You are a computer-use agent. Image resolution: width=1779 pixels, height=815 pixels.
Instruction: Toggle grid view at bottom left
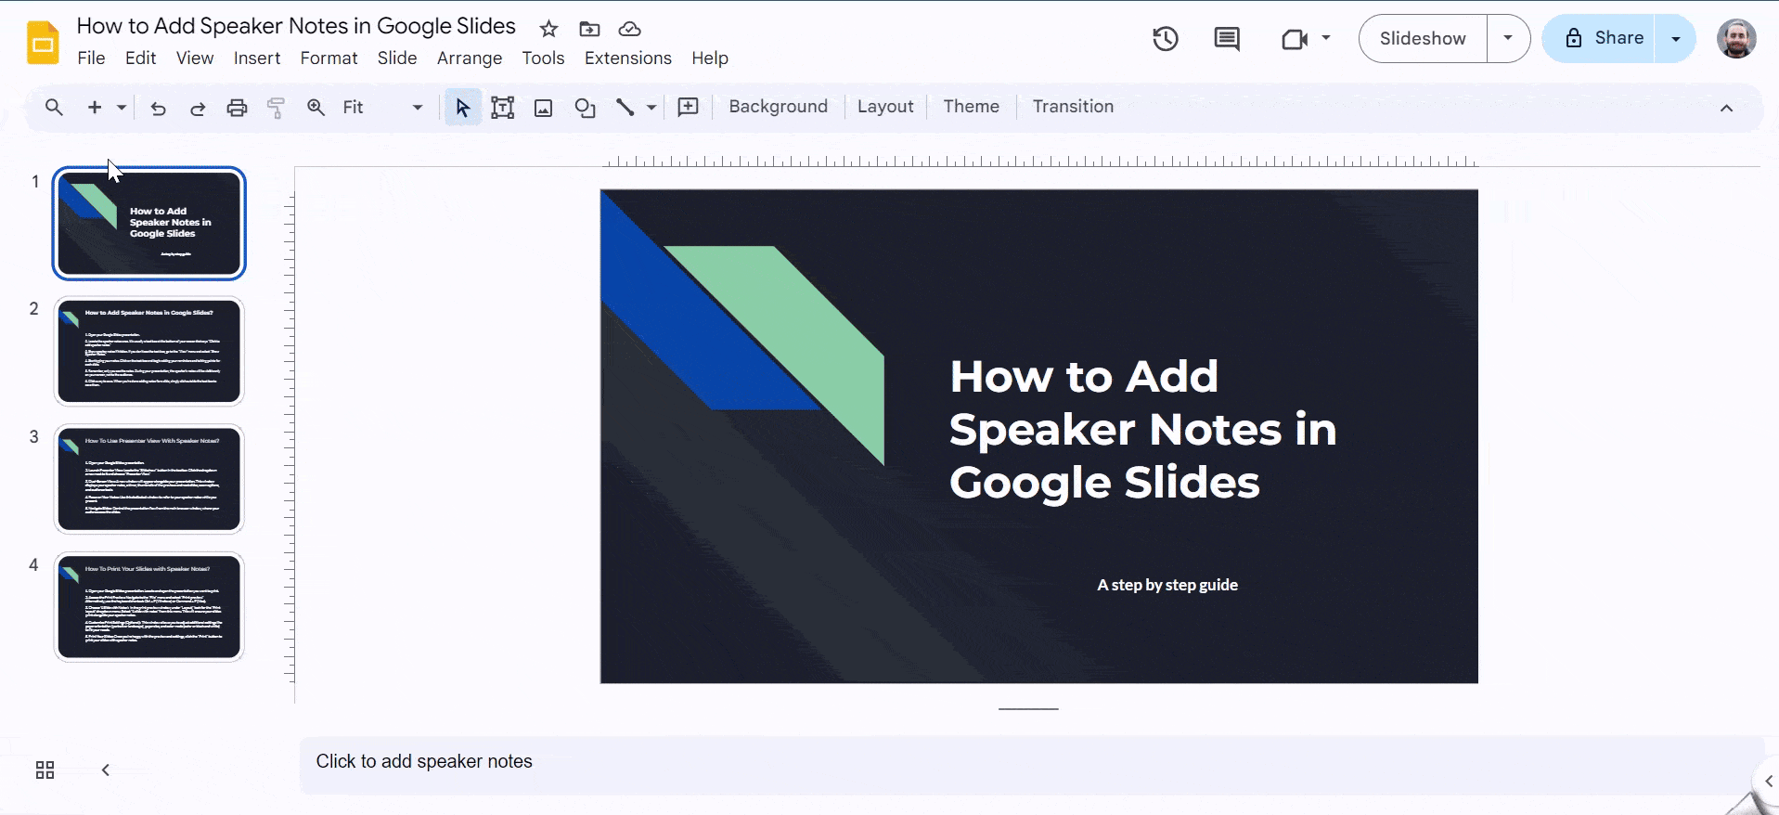(45, 770)
